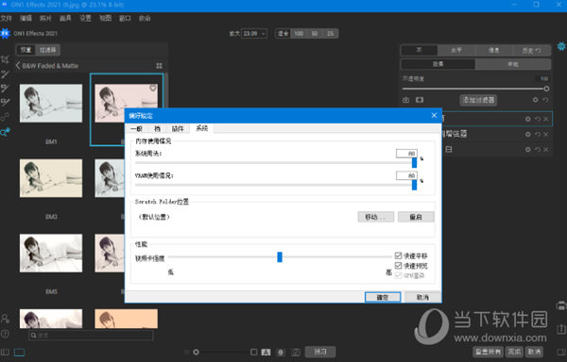This screenshot has width=567, height=362.
Task: Switch to the General (一般) preferences tab
Action: (x=137, y=129)
